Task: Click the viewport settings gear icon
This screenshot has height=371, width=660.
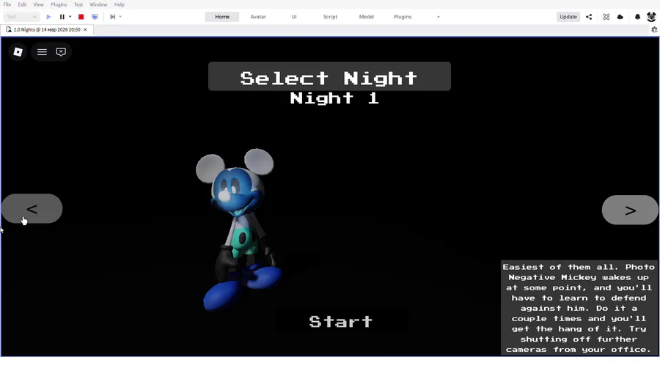Action: 654,29
